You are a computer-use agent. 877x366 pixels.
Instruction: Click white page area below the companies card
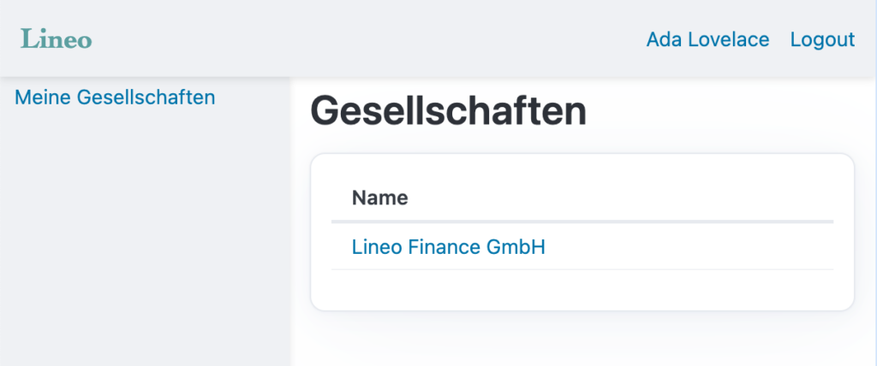(x=582, y=340)
